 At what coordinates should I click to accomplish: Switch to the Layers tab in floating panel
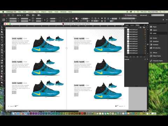click(132, 25)
